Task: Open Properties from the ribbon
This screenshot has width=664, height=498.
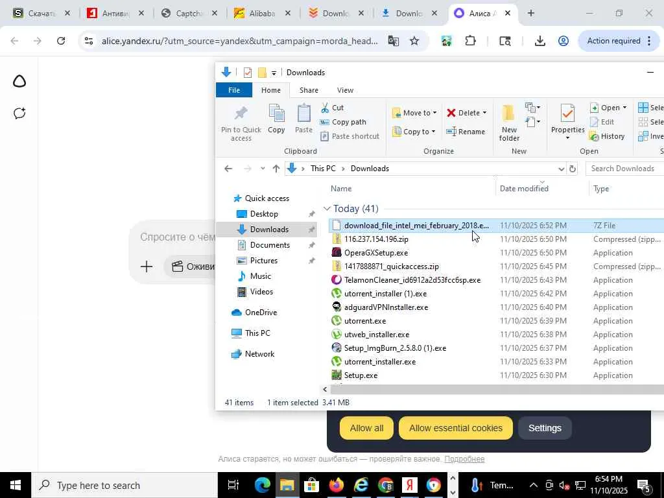Action: (x=567, y=119)
